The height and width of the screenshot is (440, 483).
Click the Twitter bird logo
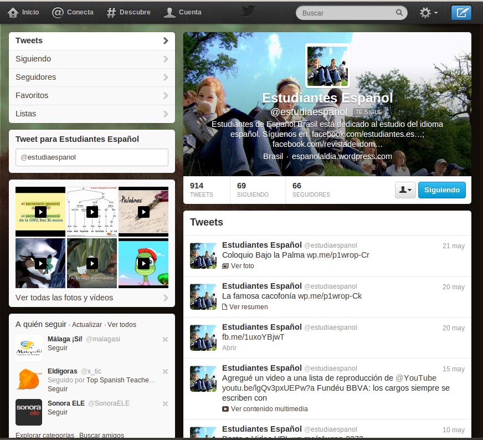pos(248,12)
